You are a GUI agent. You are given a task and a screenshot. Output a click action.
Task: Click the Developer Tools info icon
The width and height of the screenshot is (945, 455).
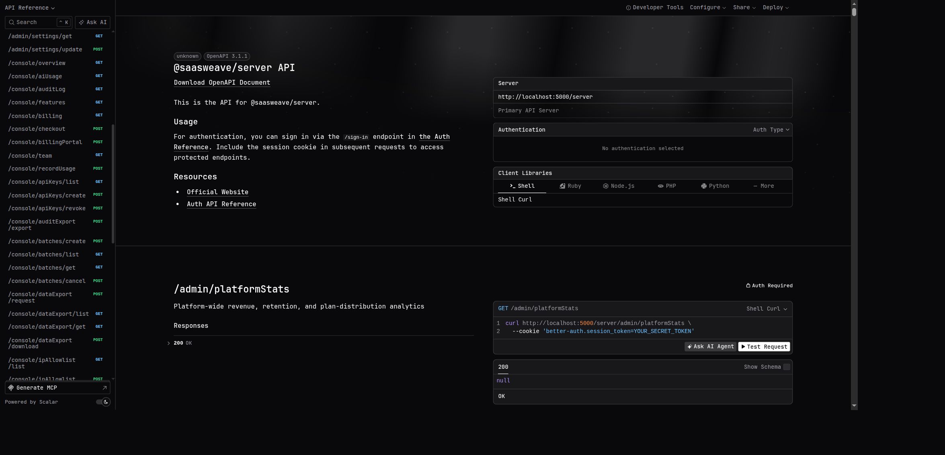[x=628, y=8]
